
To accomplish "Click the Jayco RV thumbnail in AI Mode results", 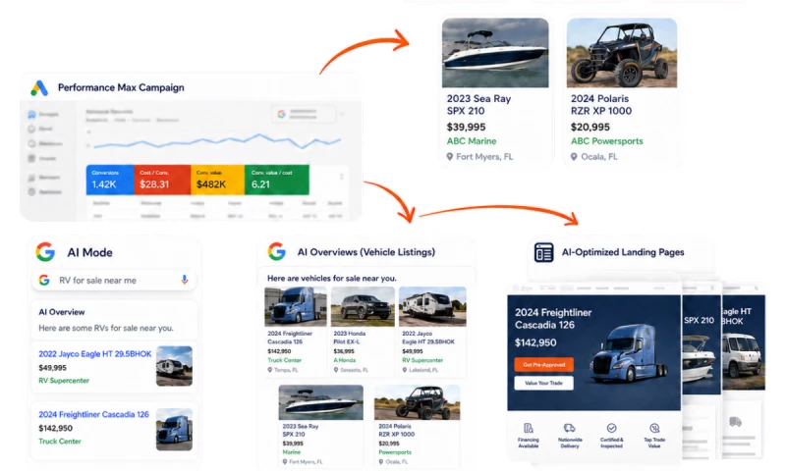I will (174, 366).
